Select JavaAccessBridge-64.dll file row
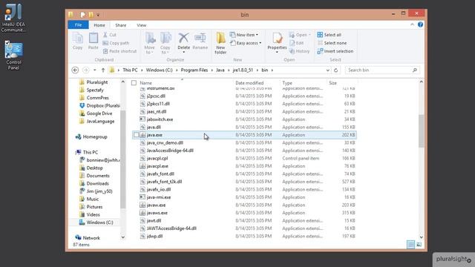Screen dimensions: 475x267 (244, 151)
